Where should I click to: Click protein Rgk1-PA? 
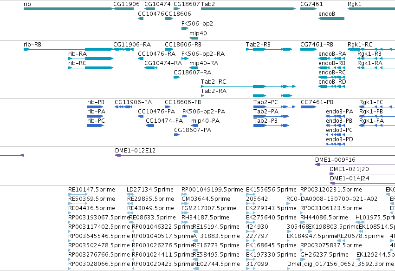point(371,121)
